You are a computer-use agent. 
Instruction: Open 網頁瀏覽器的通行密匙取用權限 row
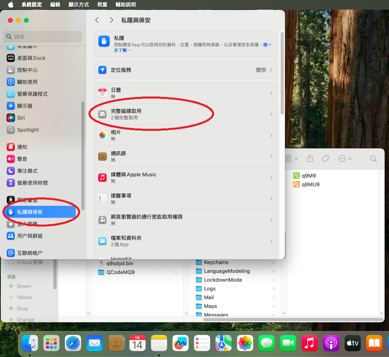pos(185,220)
